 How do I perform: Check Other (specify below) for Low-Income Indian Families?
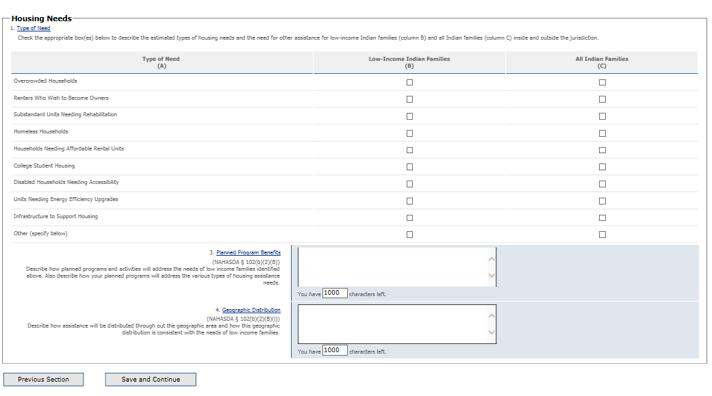pyautogui.click(x=409, y=235)
